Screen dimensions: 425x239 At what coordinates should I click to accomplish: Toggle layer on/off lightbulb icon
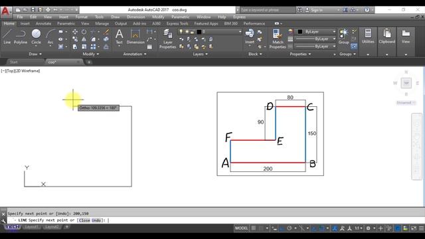click(x=181, y=32)
